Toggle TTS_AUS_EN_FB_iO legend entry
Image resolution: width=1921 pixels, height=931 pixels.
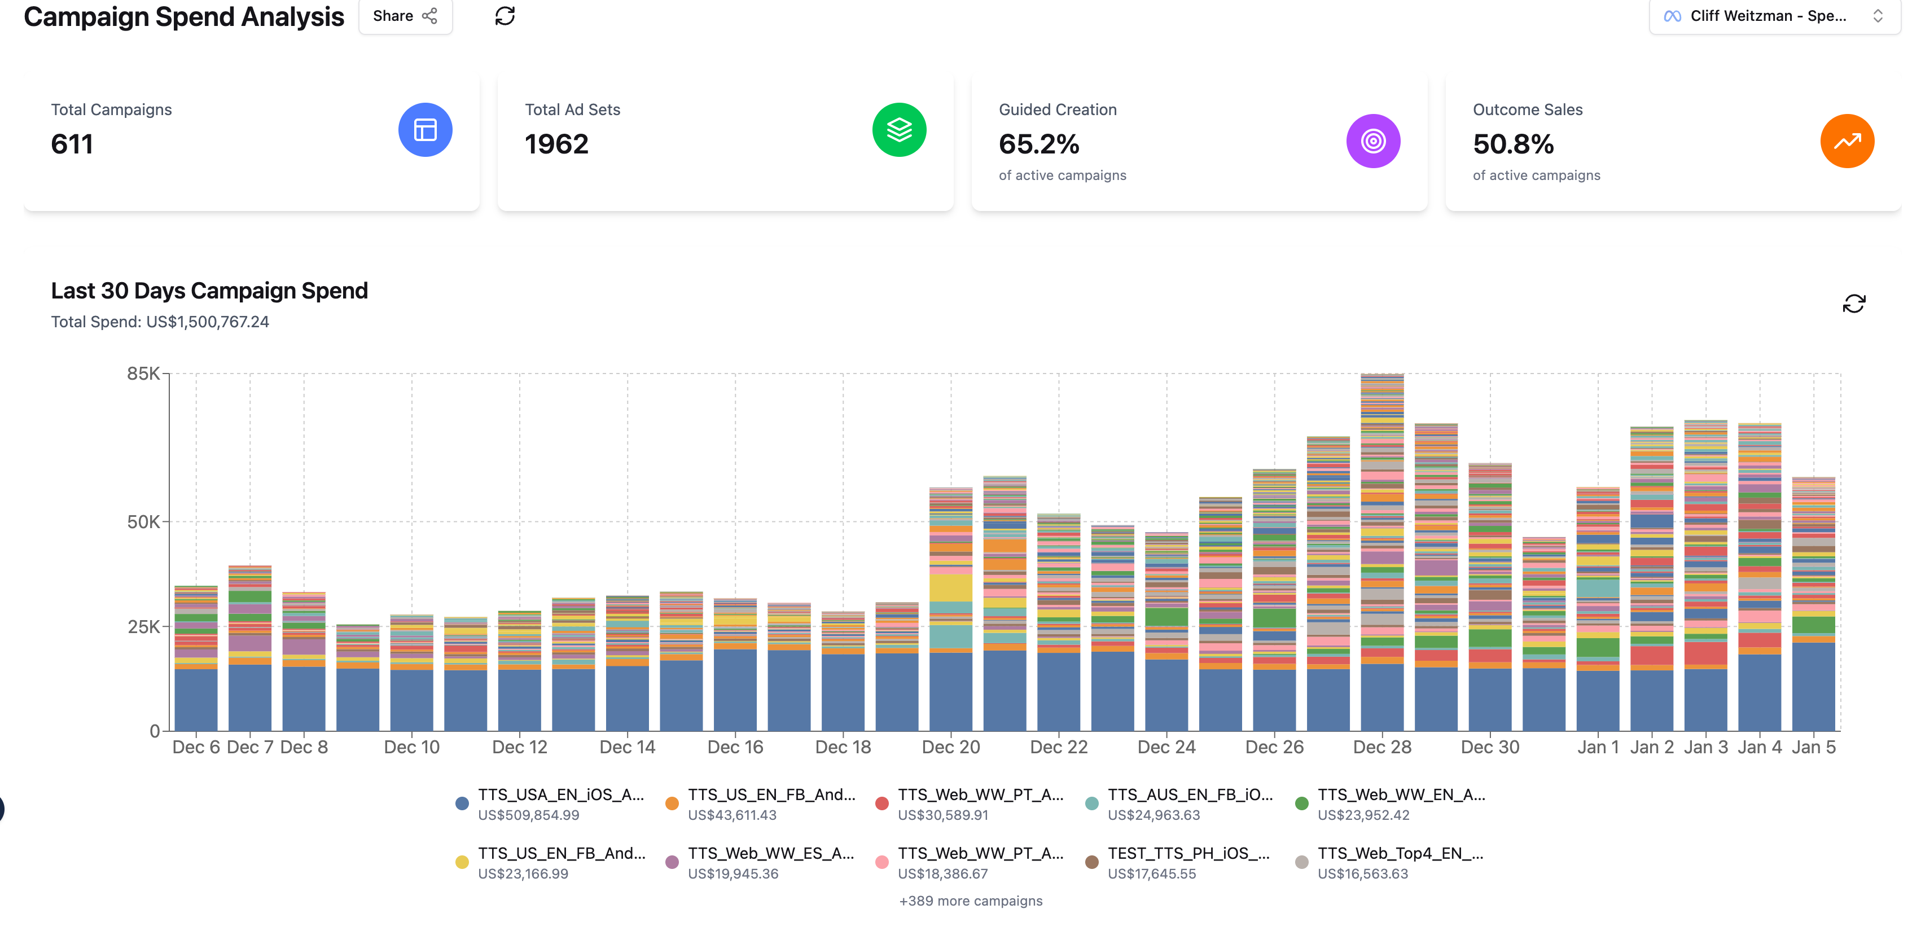pyautogui.click(x=1190, y=794)
